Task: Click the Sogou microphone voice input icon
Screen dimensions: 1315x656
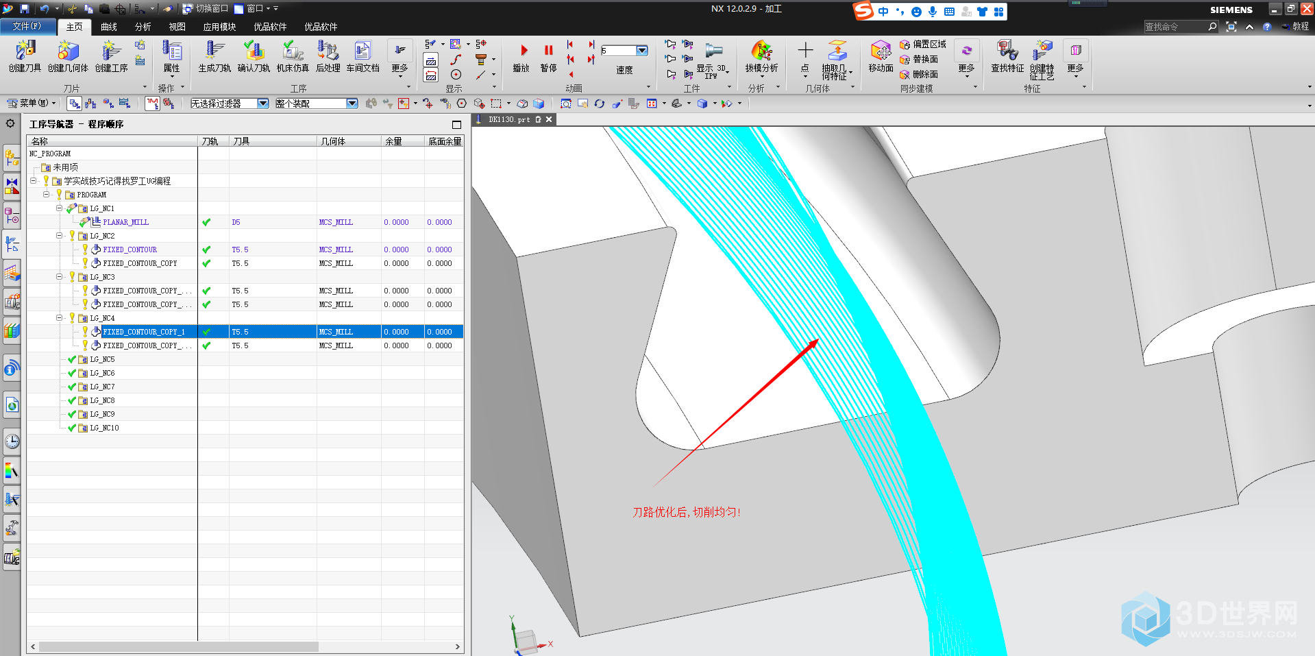Action: pyautogui.click(x=932, y=11)
